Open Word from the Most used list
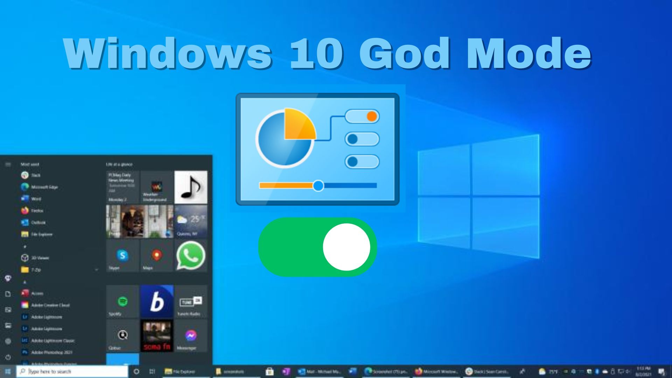Viewport: 672px width, 378px height. tap(31, 199)
